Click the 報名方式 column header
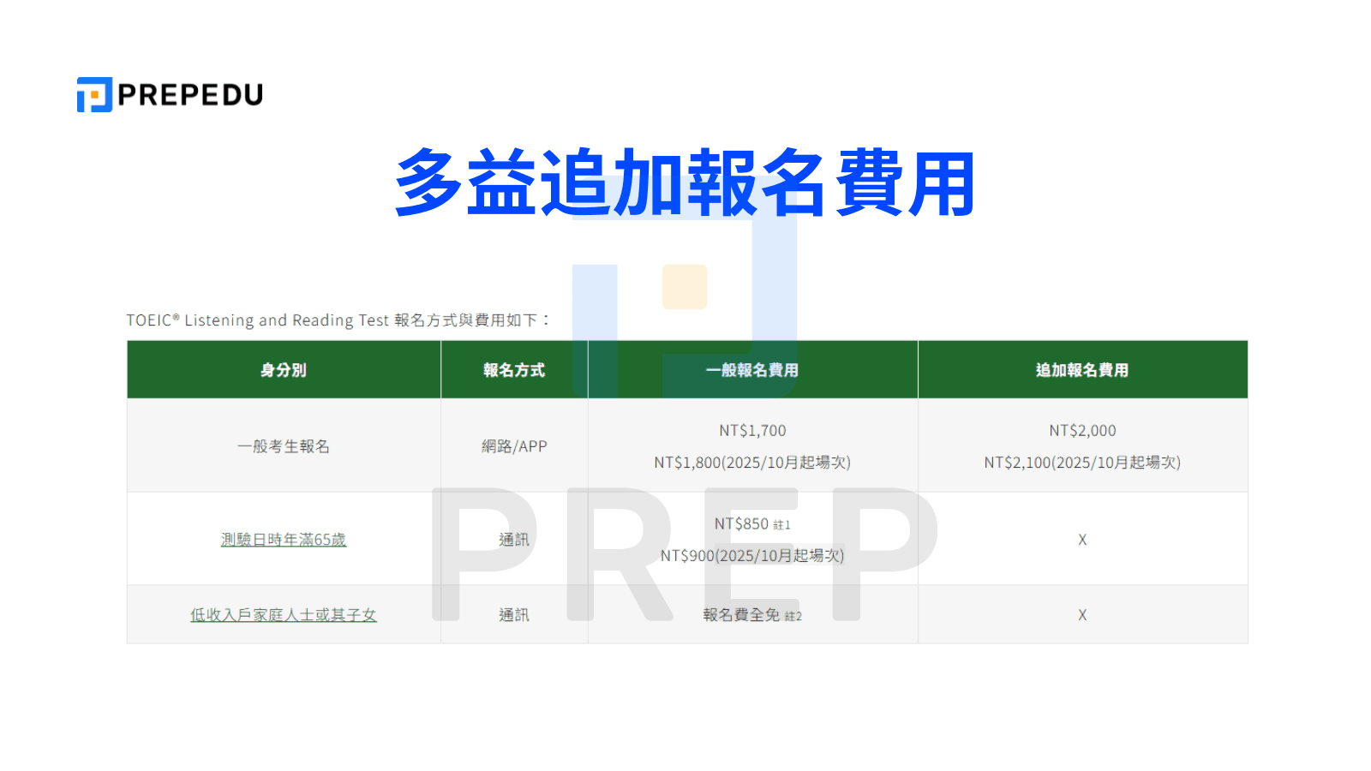1371x771 pixels. tap(513, 370)
